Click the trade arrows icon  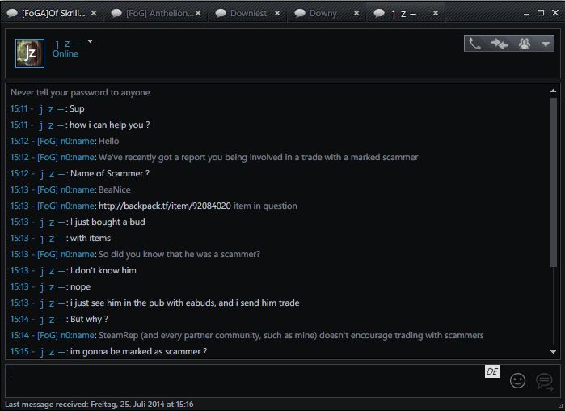[500, 44]
